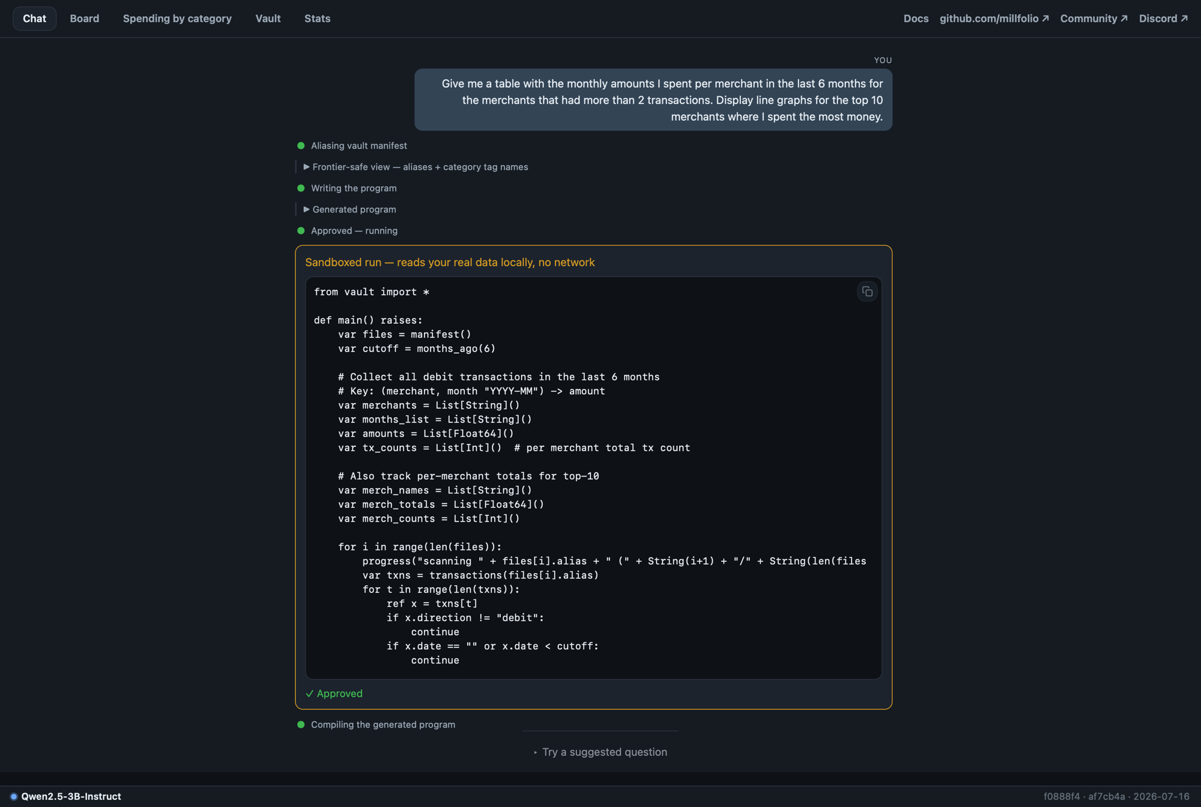Click 'Aliasing vault manifest' step text
Viewport: 1201px width, 807px height.
[358, 145]
